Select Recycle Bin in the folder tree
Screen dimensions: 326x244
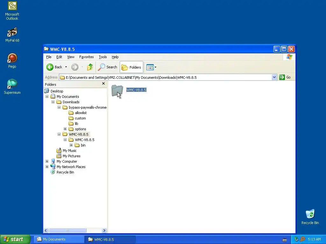click(x=65, y=172)
